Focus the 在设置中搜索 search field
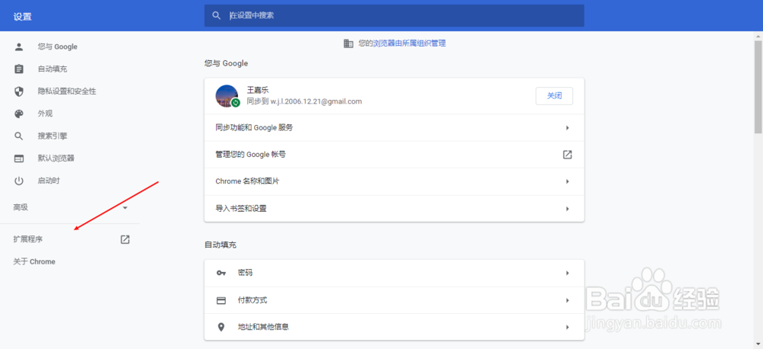This screenshot has width=763, height=349. pyautogui.click(x=394, y=15)
